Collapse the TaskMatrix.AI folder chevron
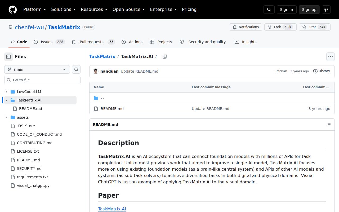Image resolution: width=339 pixels, height=212 pixels. pyautogui.click(x=6, y=100)
